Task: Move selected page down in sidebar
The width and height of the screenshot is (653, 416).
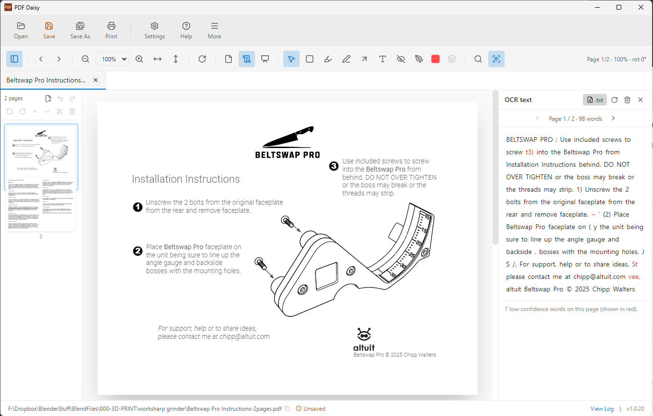Action: coord(47,112)
